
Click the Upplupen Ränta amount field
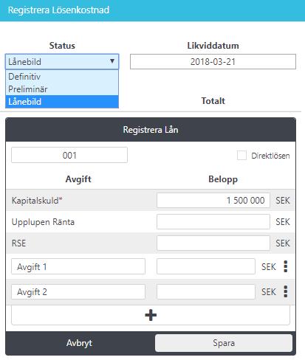click(x=213, y=221)
